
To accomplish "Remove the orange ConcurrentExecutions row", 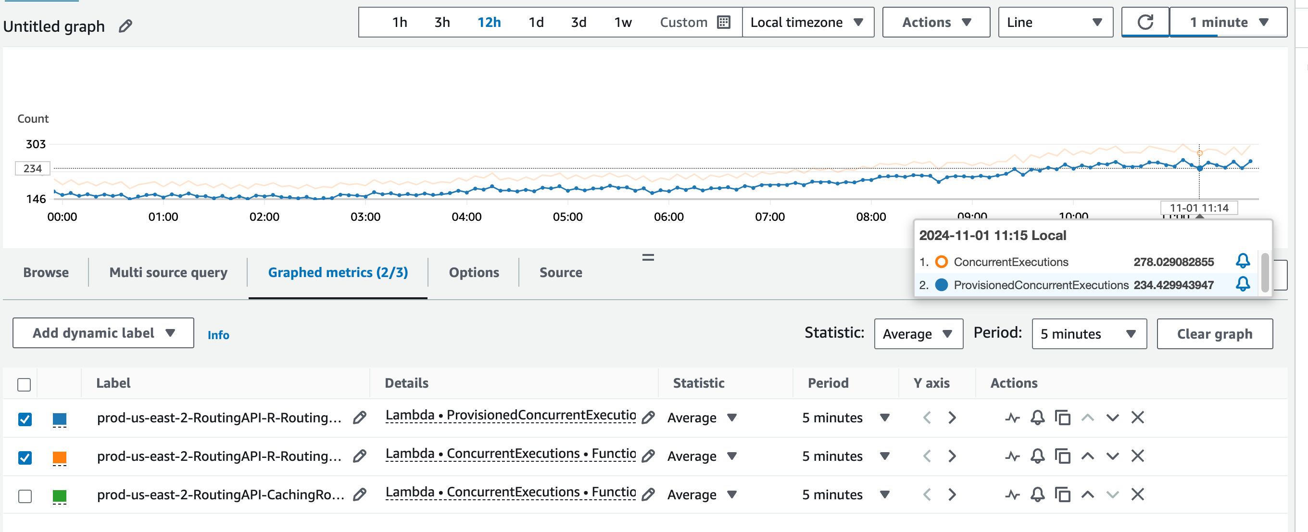I will [x=1137, y=456].
